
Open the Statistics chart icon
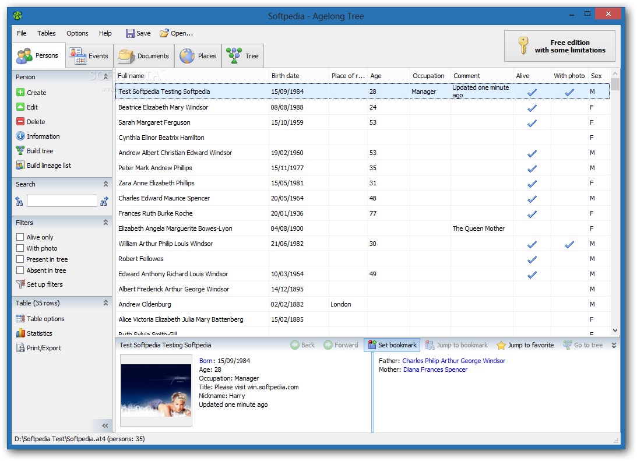click(20, 333)
